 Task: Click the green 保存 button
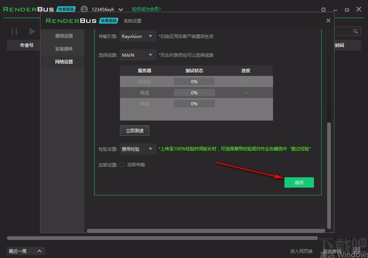click(299, 182)
